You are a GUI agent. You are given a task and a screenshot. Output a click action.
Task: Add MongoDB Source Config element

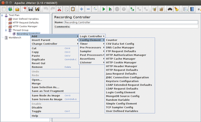130,96
